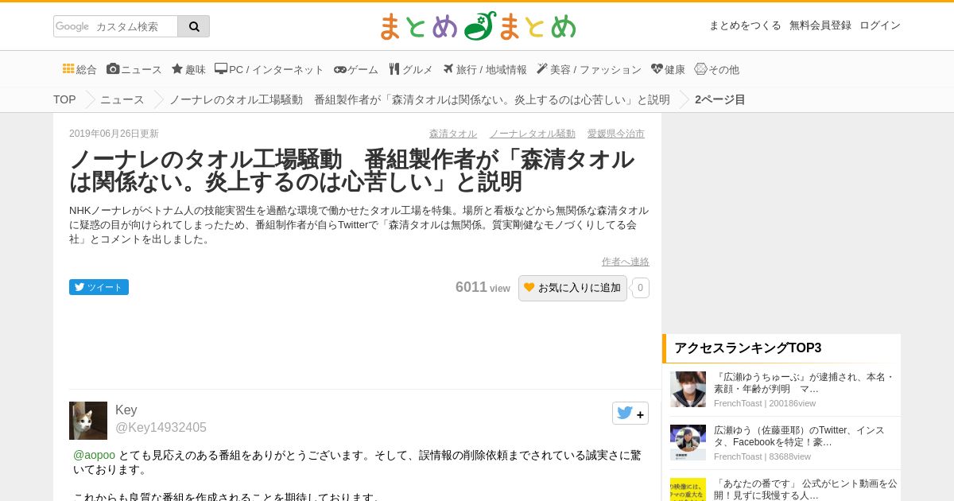Click thumbnail of 広瀬ゆう（佐藤亜耶）ranking item

click(688, 442)
